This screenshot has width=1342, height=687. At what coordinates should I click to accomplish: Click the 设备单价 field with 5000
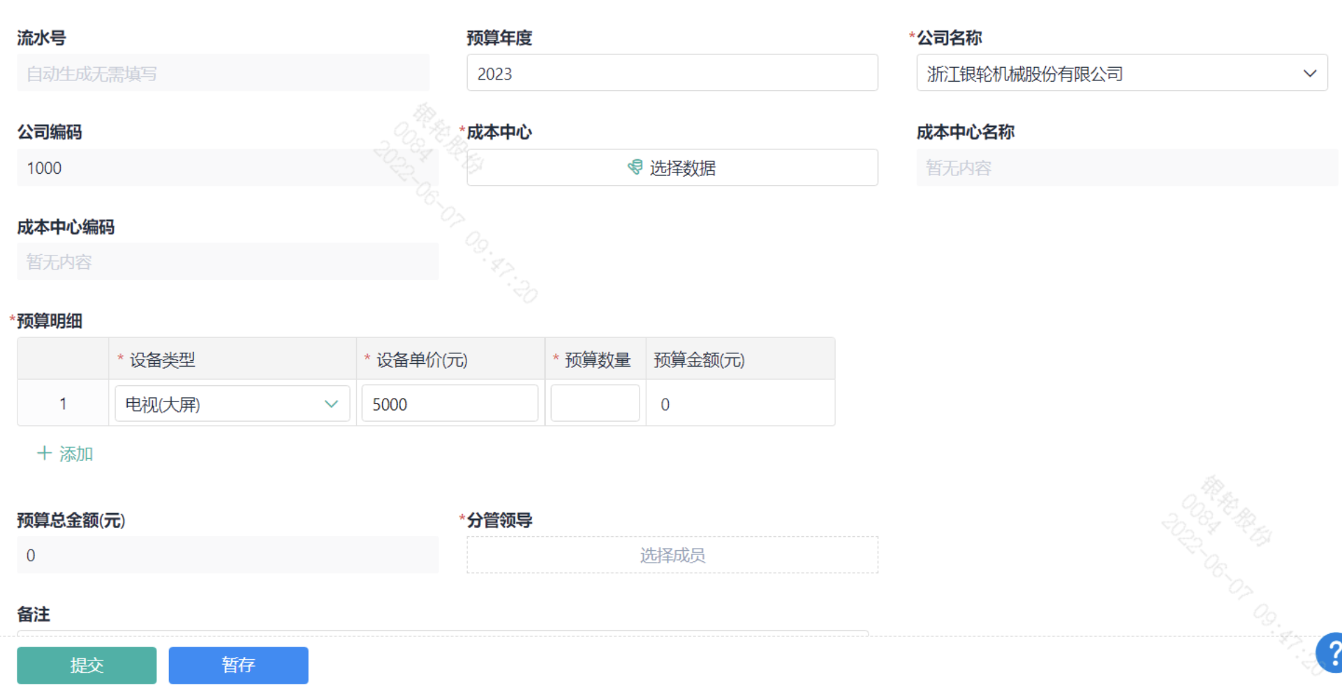(449, 404)
